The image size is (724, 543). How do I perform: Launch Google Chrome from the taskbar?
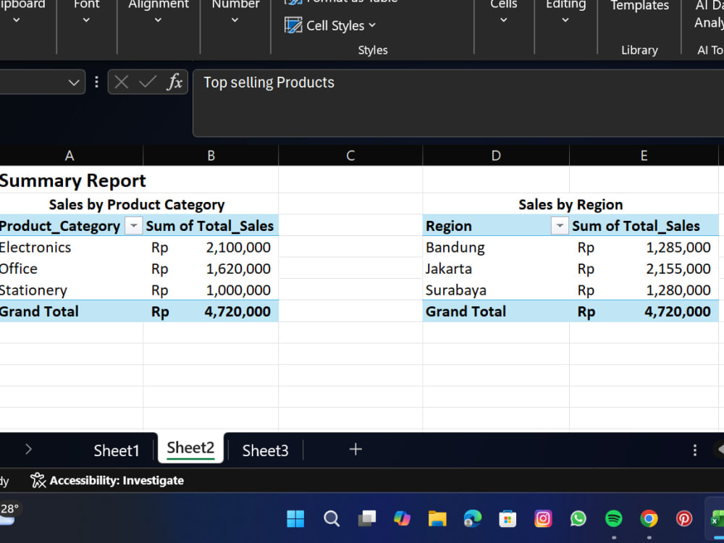click(649, 518)
